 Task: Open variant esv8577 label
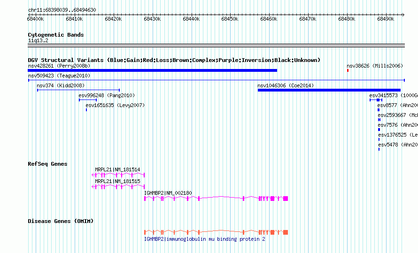[397, 105]
